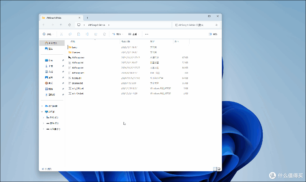The height and width of the screenshot is (182, 306).
Task: Select the AltSnap1.64bin window tab
Action: (x=62, y=18)
